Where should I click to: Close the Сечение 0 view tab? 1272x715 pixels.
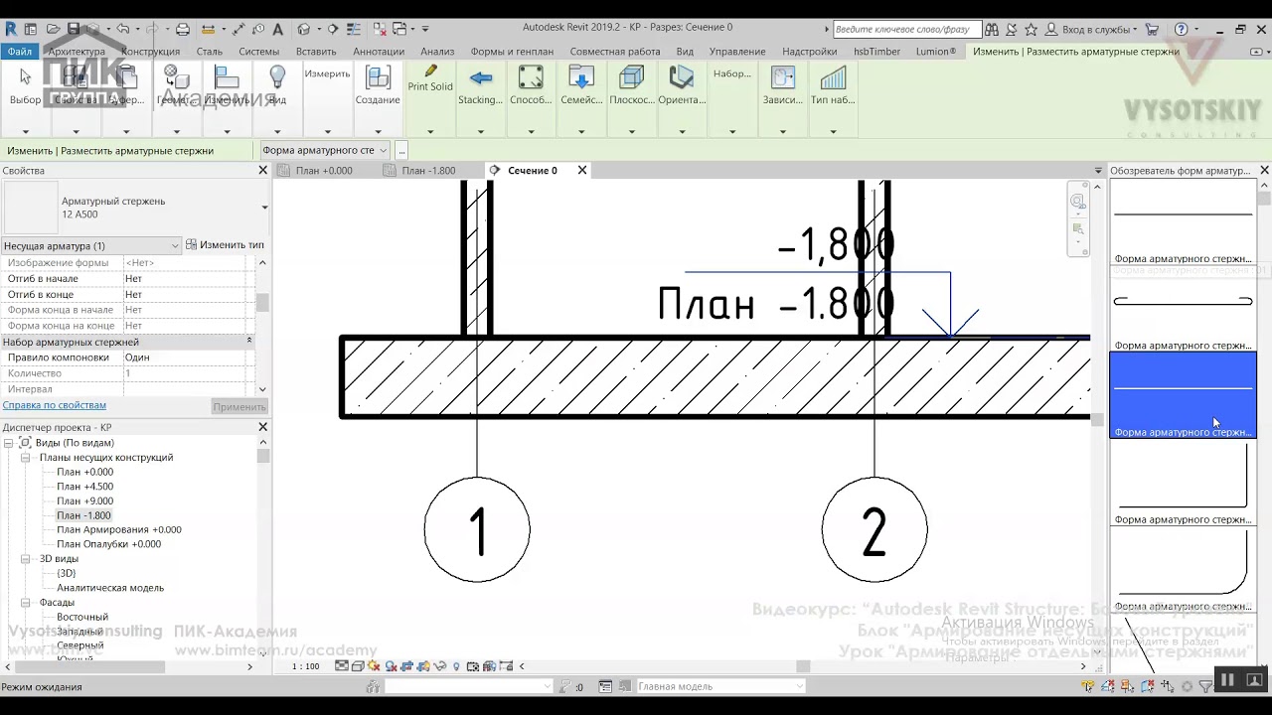[x=582, y=171]
